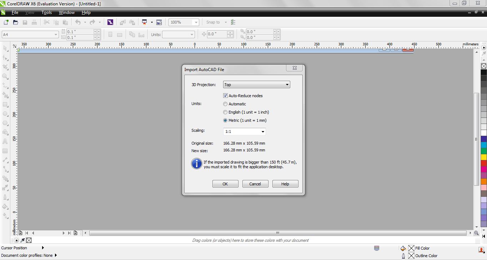Show the Welcome screen icon
This screenshot has height=260, width=487.
(159, 22)
